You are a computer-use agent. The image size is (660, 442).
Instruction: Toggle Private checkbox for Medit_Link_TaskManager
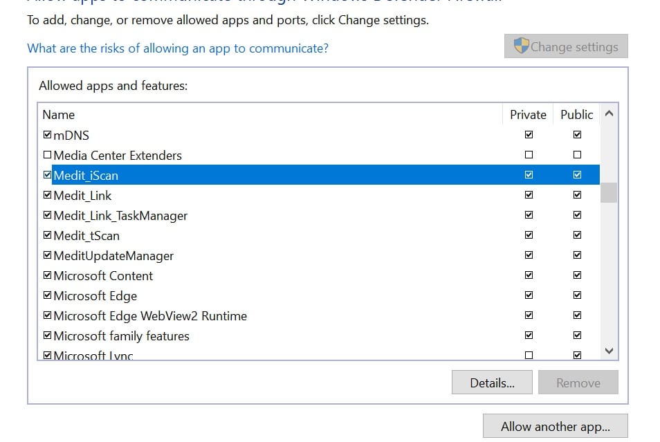[529, 215]
